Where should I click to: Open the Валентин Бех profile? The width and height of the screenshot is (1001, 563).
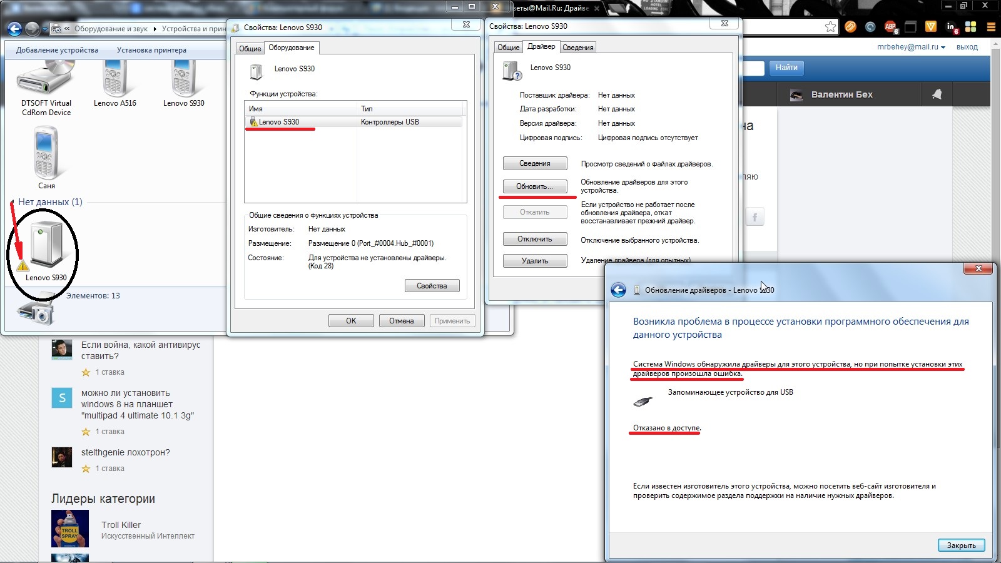(841, 94)
